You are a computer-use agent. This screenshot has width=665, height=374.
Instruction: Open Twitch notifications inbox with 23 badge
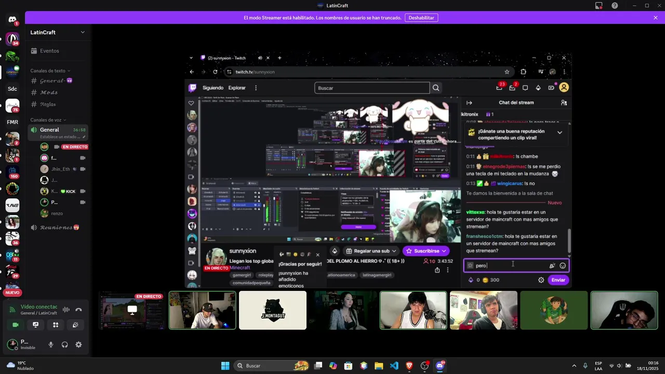500,88
